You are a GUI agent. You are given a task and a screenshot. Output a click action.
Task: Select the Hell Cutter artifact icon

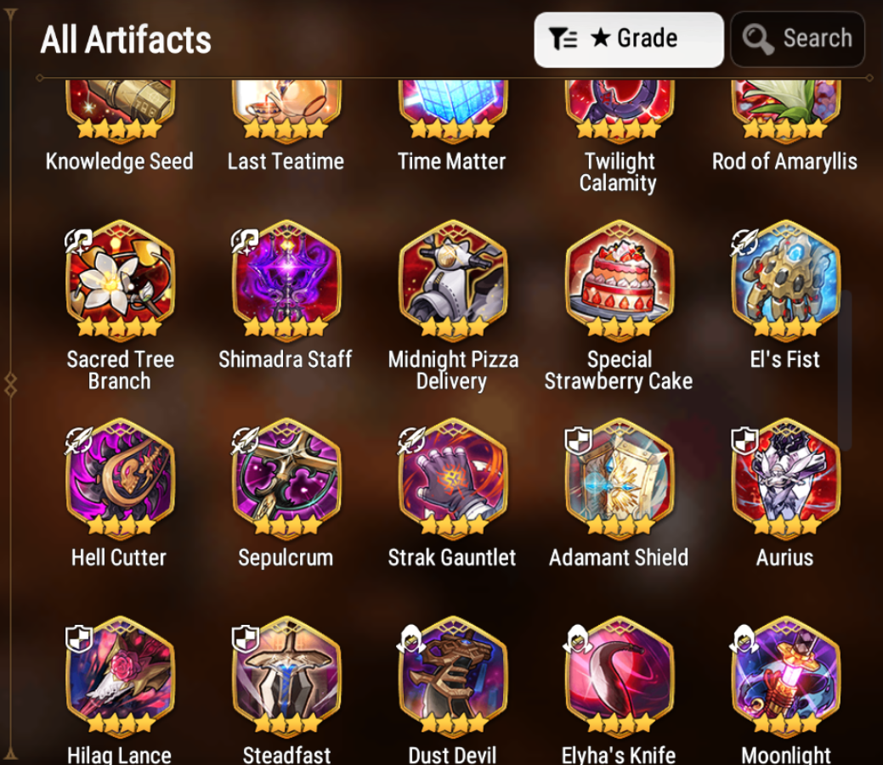(x=120, y=479)
